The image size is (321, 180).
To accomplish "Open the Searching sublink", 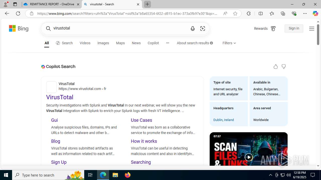I will pos(141,162).
